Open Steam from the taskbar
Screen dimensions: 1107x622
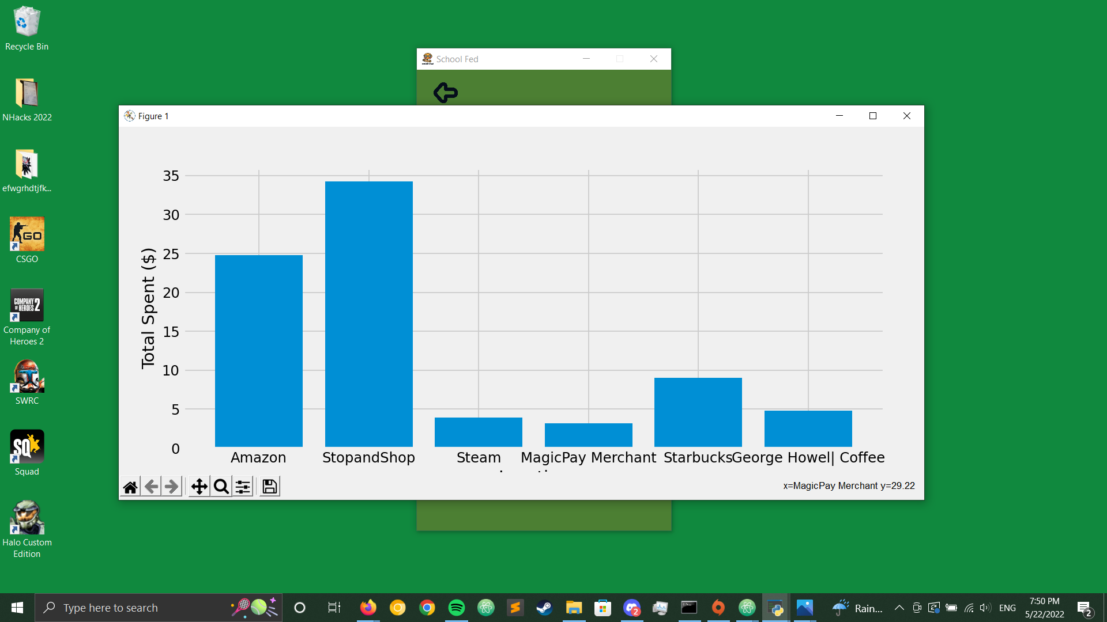pos(544,608)
